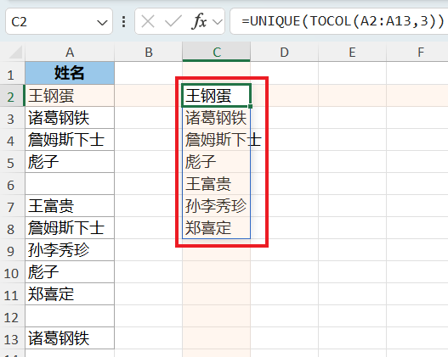Click the formula bar with UNIQUE formula
The image size is (448, 357).
[339, 21]
